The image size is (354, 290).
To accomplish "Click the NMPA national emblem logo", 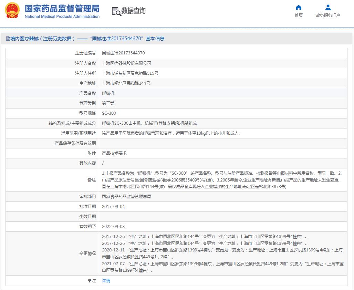I will click(x=12, y=10).
